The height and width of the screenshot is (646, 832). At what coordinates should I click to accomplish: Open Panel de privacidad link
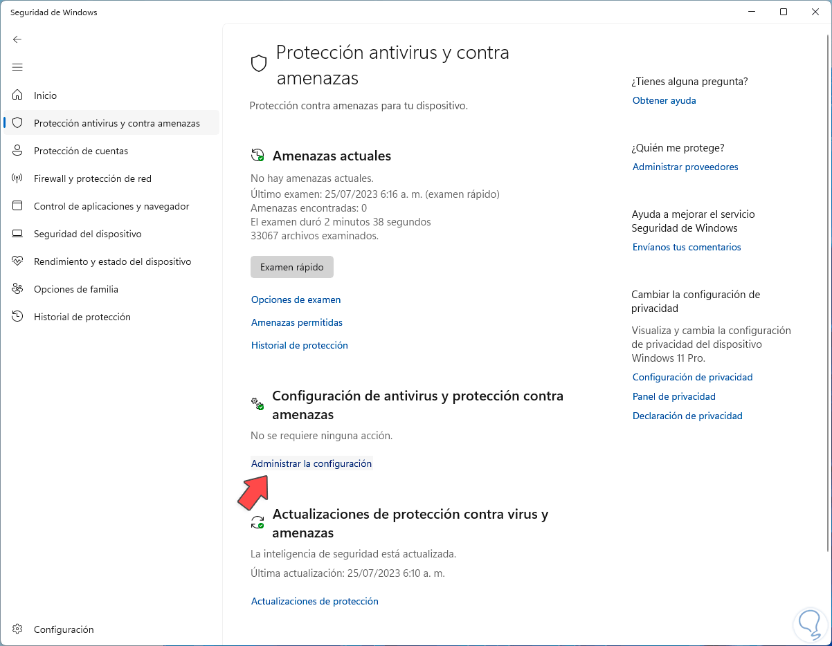tap(673, 396)
